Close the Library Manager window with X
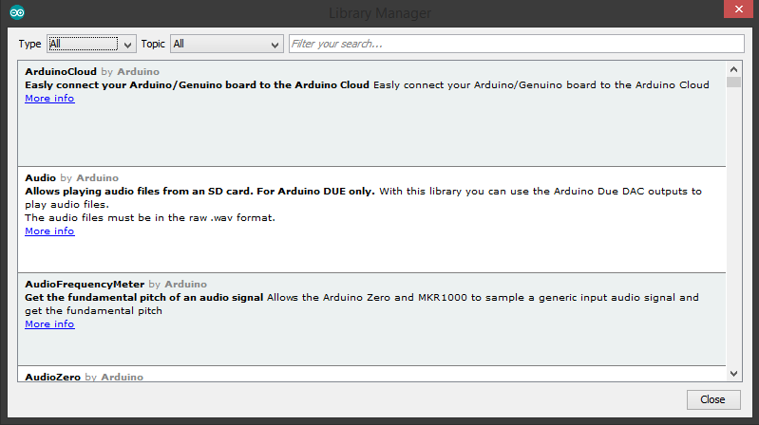The width and height of the screenshot is (759, 425). pos(739,9)
